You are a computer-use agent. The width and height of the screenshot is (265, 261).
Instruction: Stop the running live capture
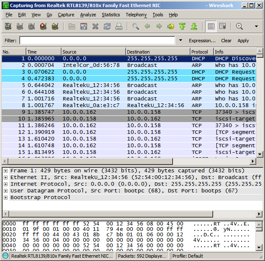click(x=43, y=26)
